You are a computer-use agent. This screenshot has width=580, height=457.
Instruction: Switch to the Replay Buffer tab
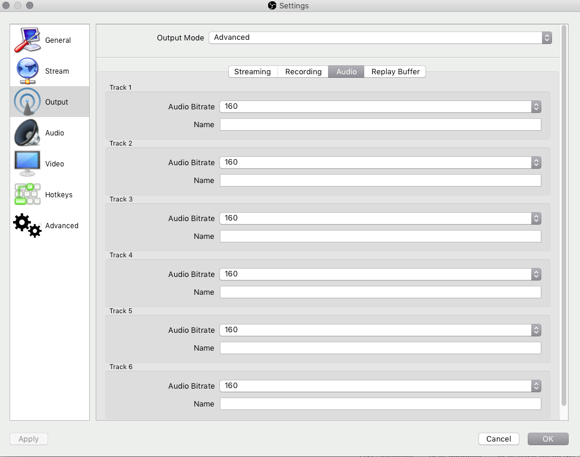point(395,72)
